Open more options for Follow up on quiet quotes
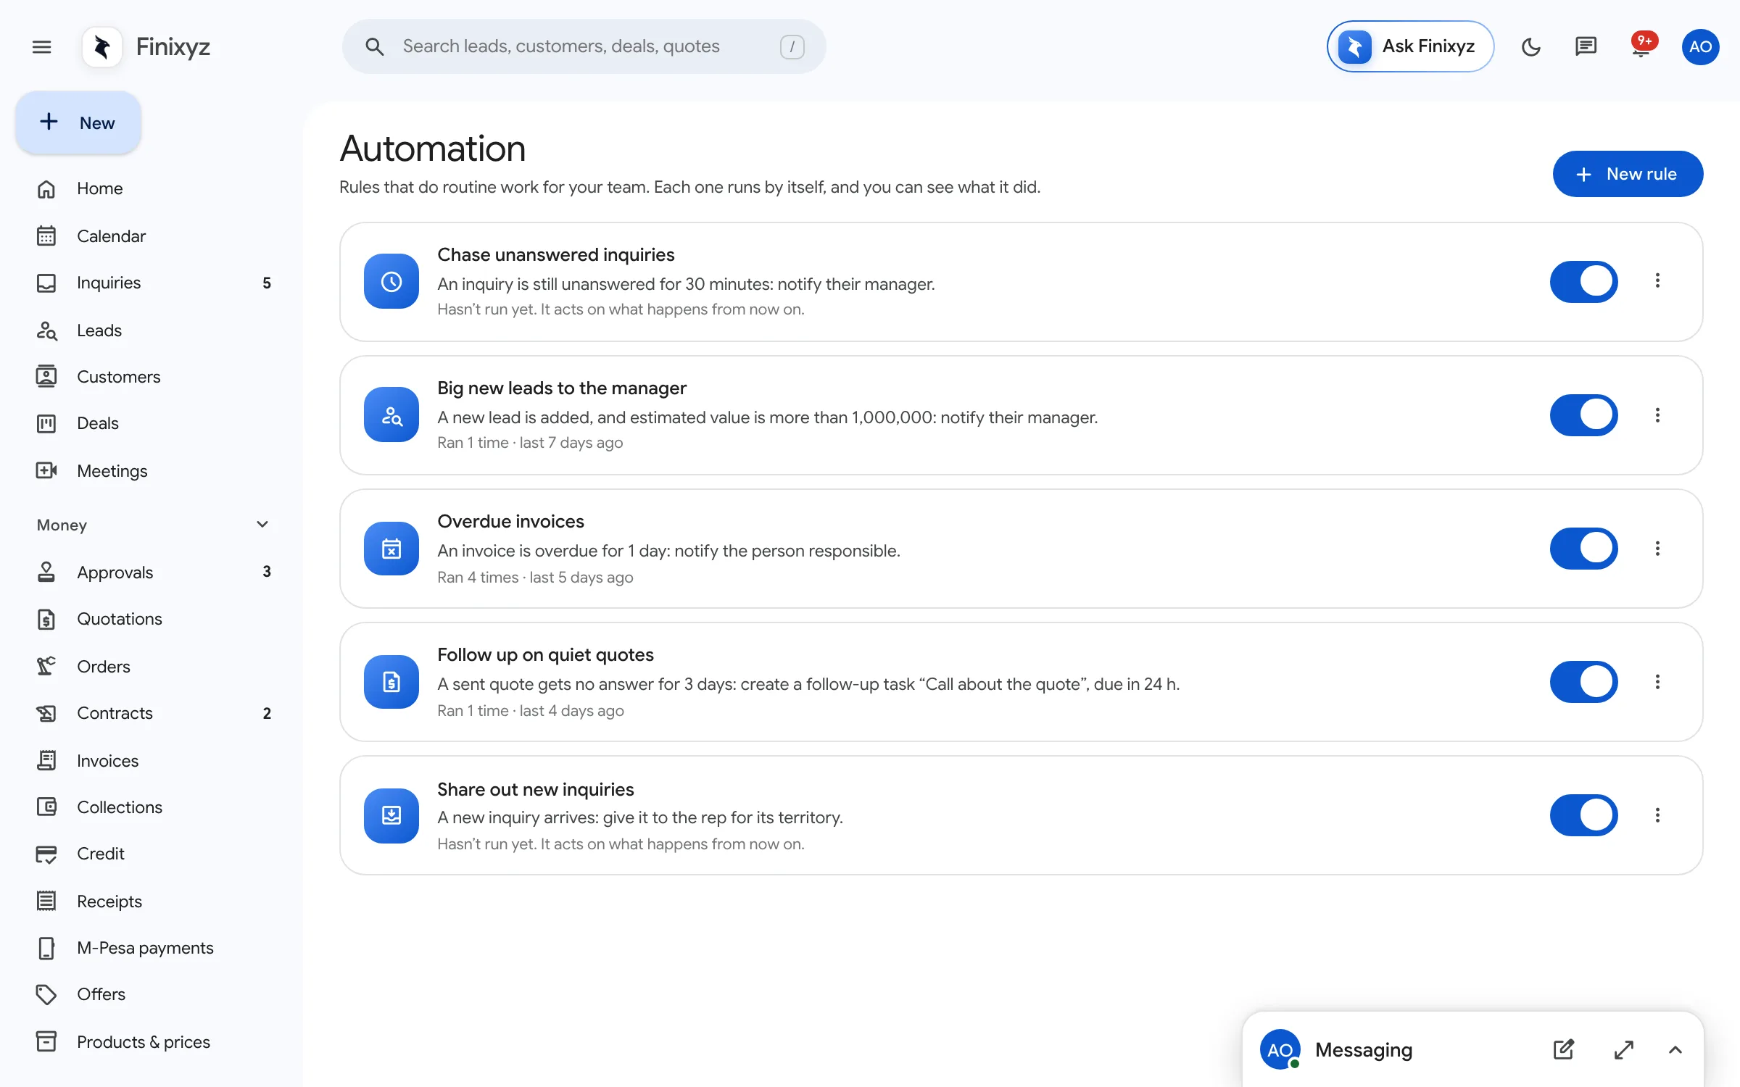1740x1087 pixels. pyautogui.click(x=1657, y=681)
